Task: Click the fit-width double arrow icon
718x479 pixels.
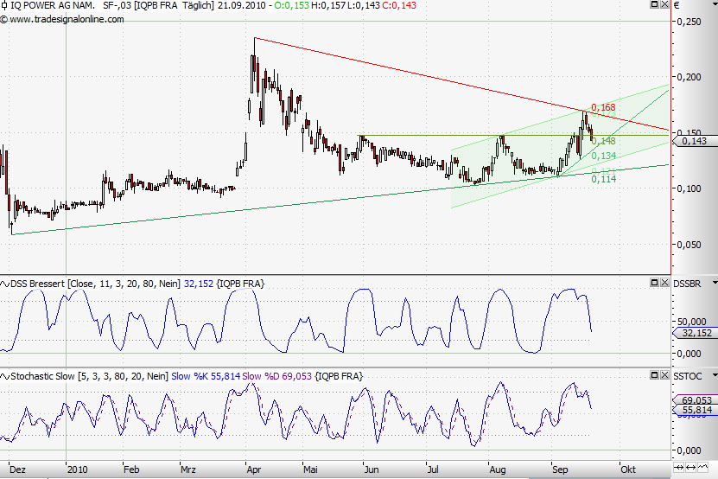Action: pyautogui.click(x=690, y=468)
